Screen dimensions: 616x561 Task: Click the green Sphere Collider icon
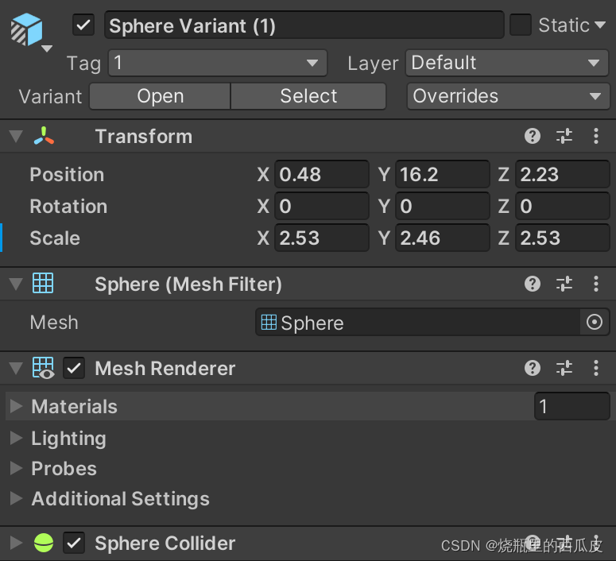[44, 543]
